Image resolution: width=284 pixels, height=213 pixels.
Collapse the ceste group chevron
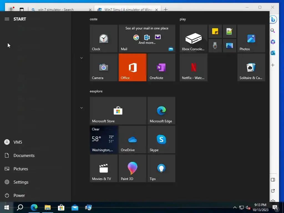pos(82,58)
